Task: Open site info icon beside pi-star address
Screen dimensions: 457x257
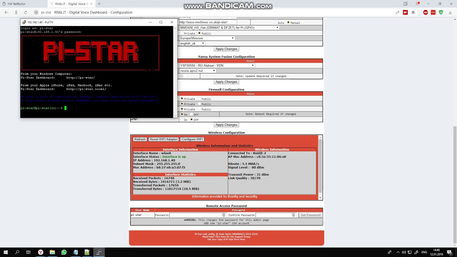Action: coord(36,12)
